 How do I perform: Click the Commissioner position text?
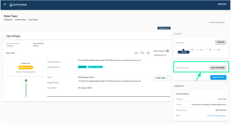tap(209, 104)
